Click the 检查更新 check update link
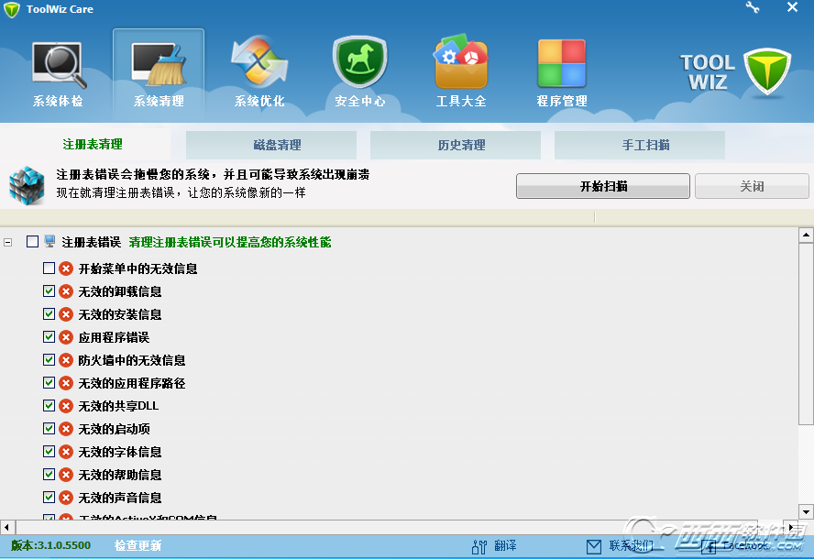 137,545
